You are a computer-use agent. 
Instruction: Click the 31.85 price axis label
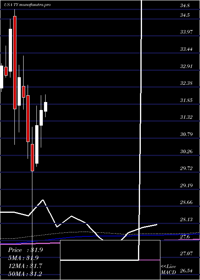(x=186, y=100)
